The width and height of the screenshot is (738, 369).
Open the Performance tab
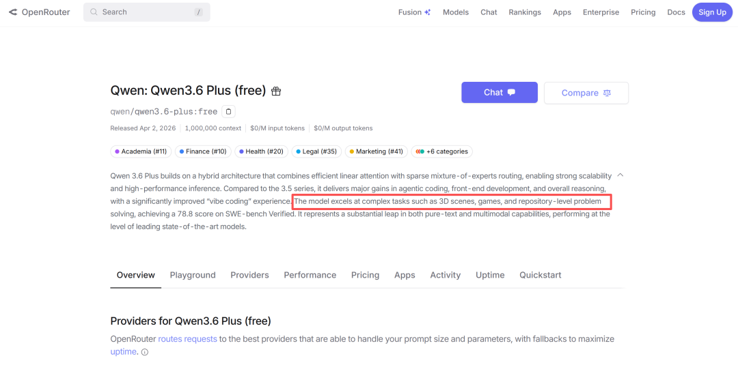point(310,275)
